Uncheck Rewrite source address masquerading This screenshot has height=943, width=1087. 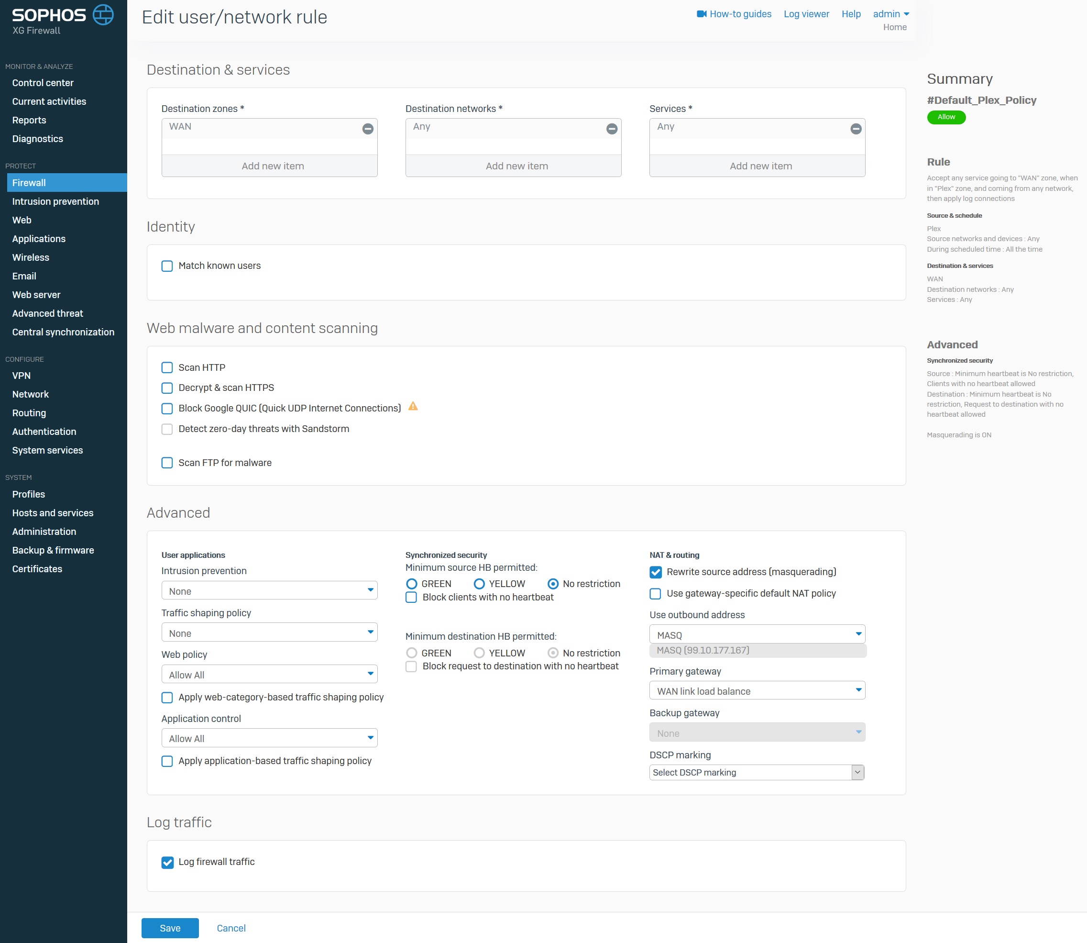coord(655,572)
